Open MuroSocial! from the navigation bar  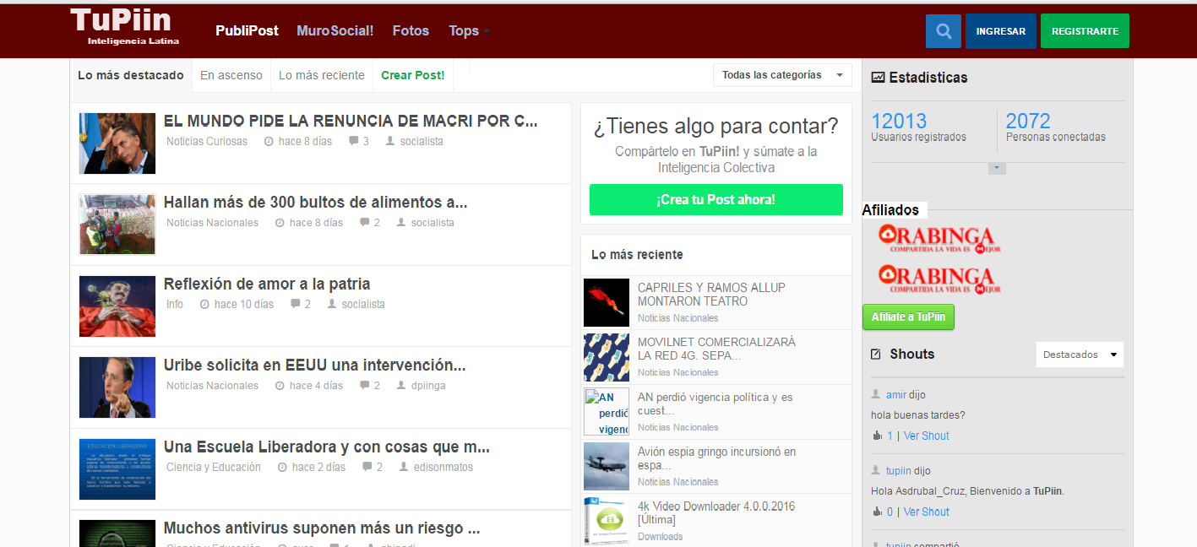(x=335, y=31)
